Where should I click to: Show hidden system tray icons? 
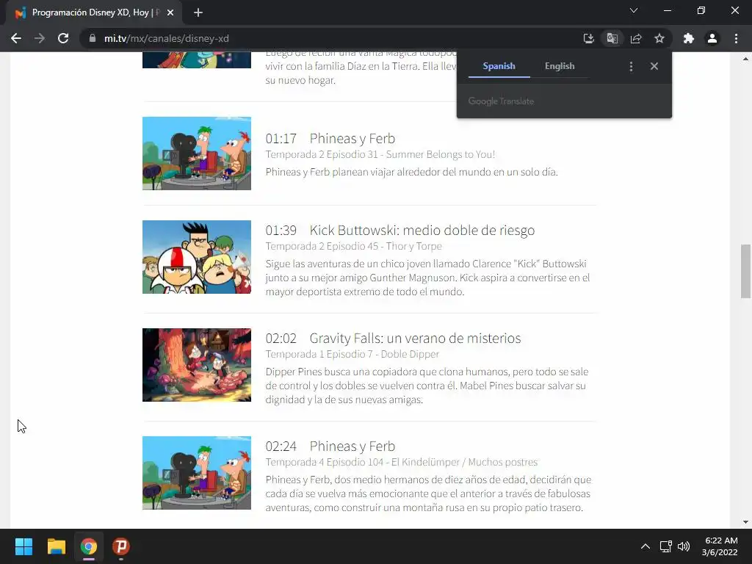point(646,546)
